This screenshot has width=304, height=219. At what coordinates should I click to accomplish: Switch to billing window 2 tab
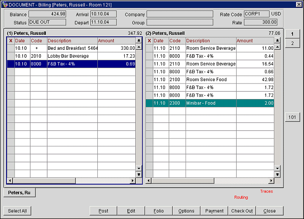(x=292, y=43)
